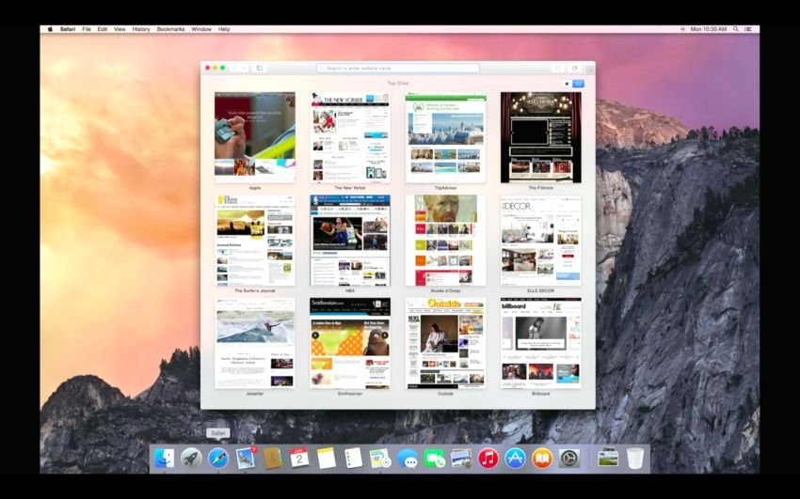Image resolution: width=800 pixels, height=499 pixels.
Task: Open the App Store dock icon
Action: [516, 459]
